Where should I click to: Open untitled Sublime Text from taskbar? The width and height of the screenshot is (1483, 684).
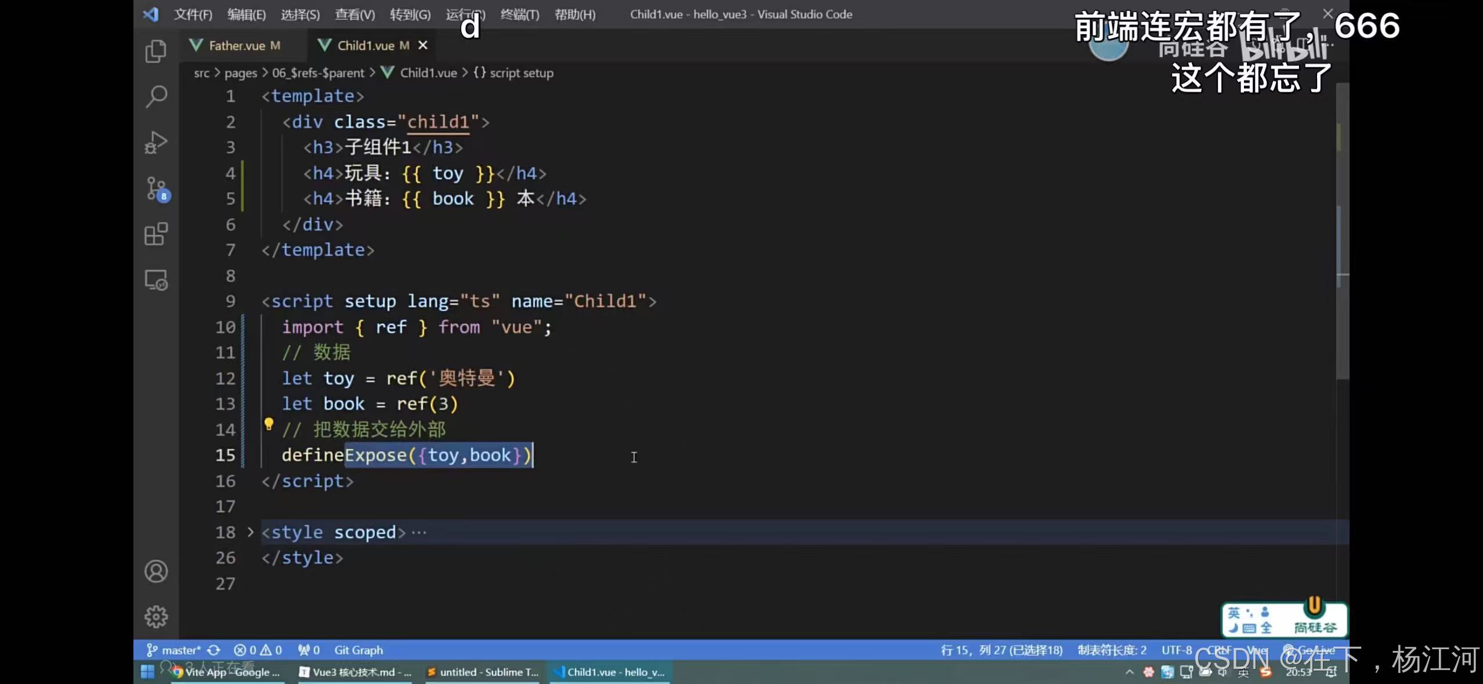pos(483,672)
